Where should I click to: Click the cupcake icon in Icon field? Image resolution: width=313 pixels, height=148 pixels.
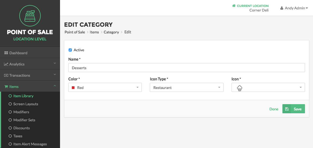pyautogui.click(x=240, y=88)
